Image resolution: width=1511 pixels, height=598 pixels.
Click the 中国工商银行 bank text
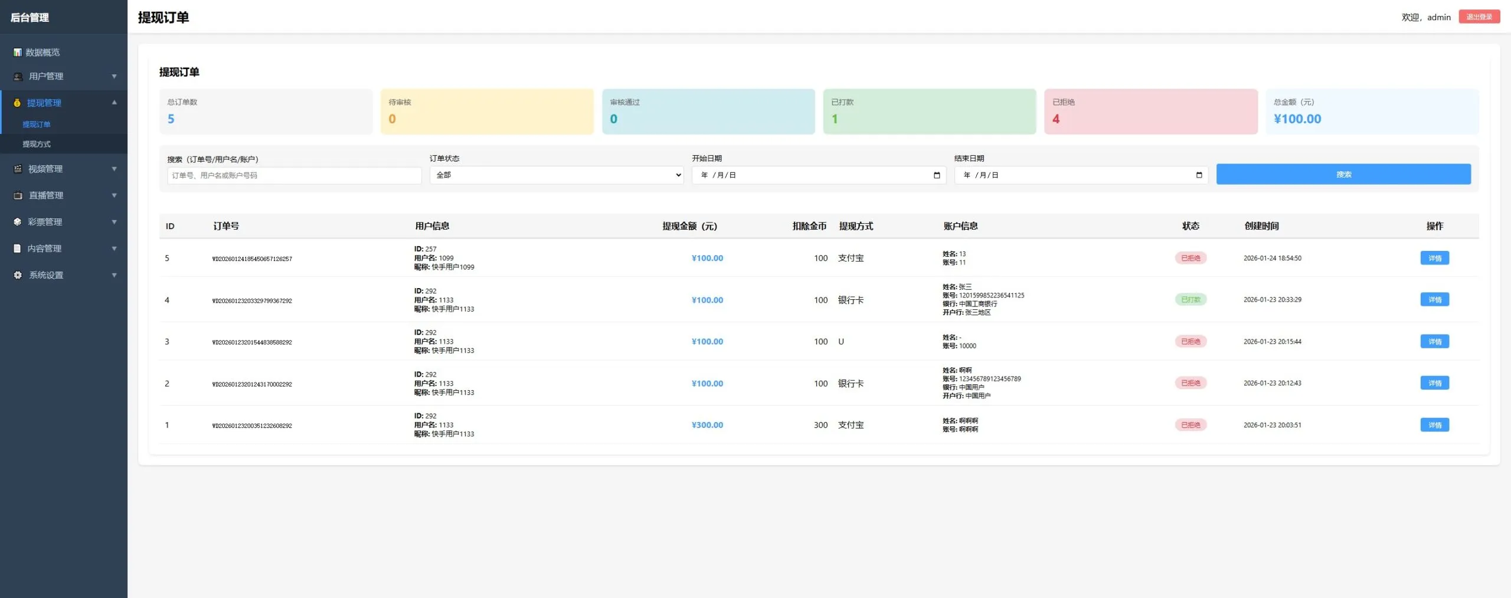coord(978,304)
